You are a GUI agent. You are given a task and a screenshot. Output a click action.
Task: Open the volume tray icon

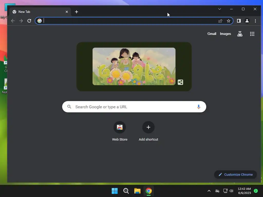[x=231, y=191]
